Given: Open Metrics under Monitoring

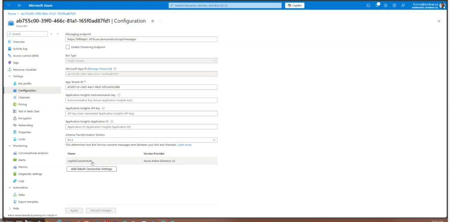Looking at the screenshot, I should (23, 167).
